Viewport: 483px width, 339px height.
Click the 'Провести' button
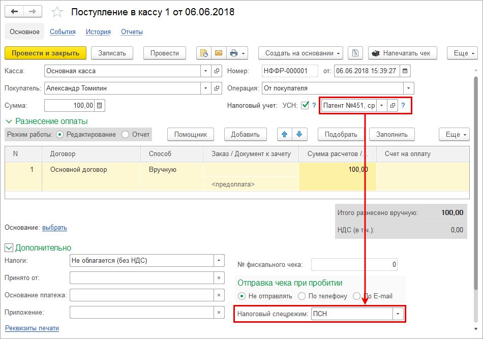pos(165,53)
